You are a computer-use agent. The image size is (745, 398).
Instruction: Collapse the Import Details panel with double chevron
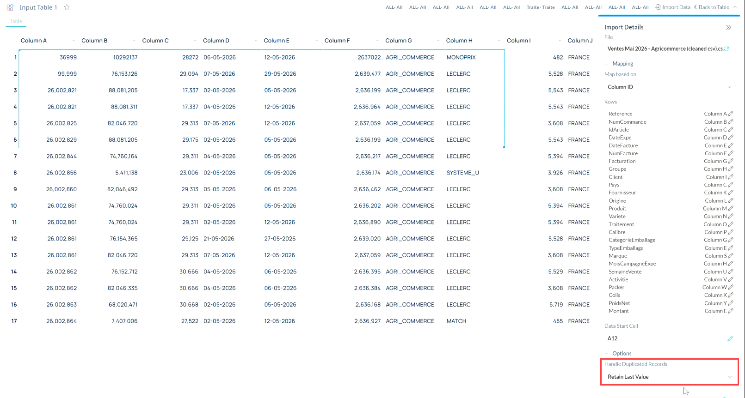(x=729, y=27)
